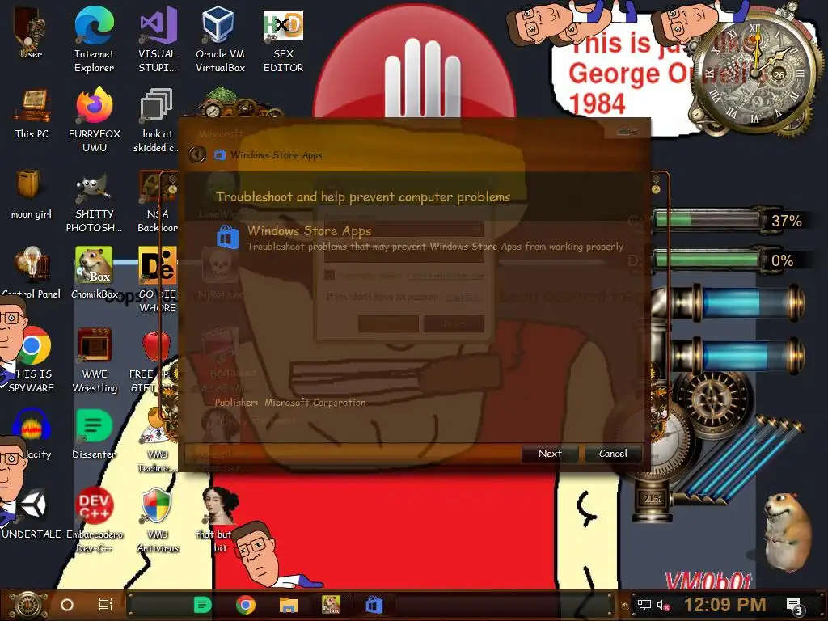The width and height of the screenshot is (828, 621).
Task: Click the C: drive usage bar gadget
Action: 708,220
